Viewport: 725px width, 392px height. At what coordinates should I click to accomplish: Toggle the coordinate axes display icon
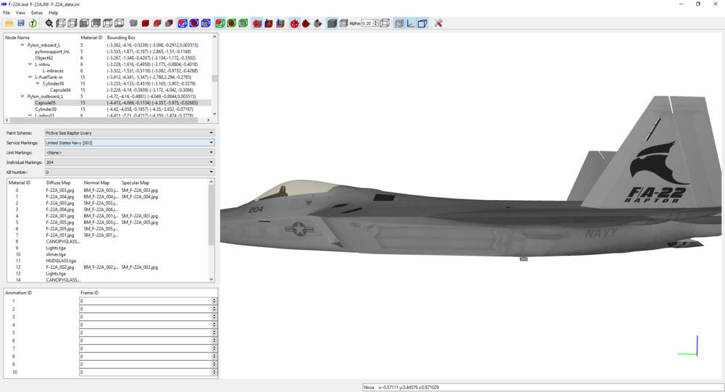click(410, 23)
